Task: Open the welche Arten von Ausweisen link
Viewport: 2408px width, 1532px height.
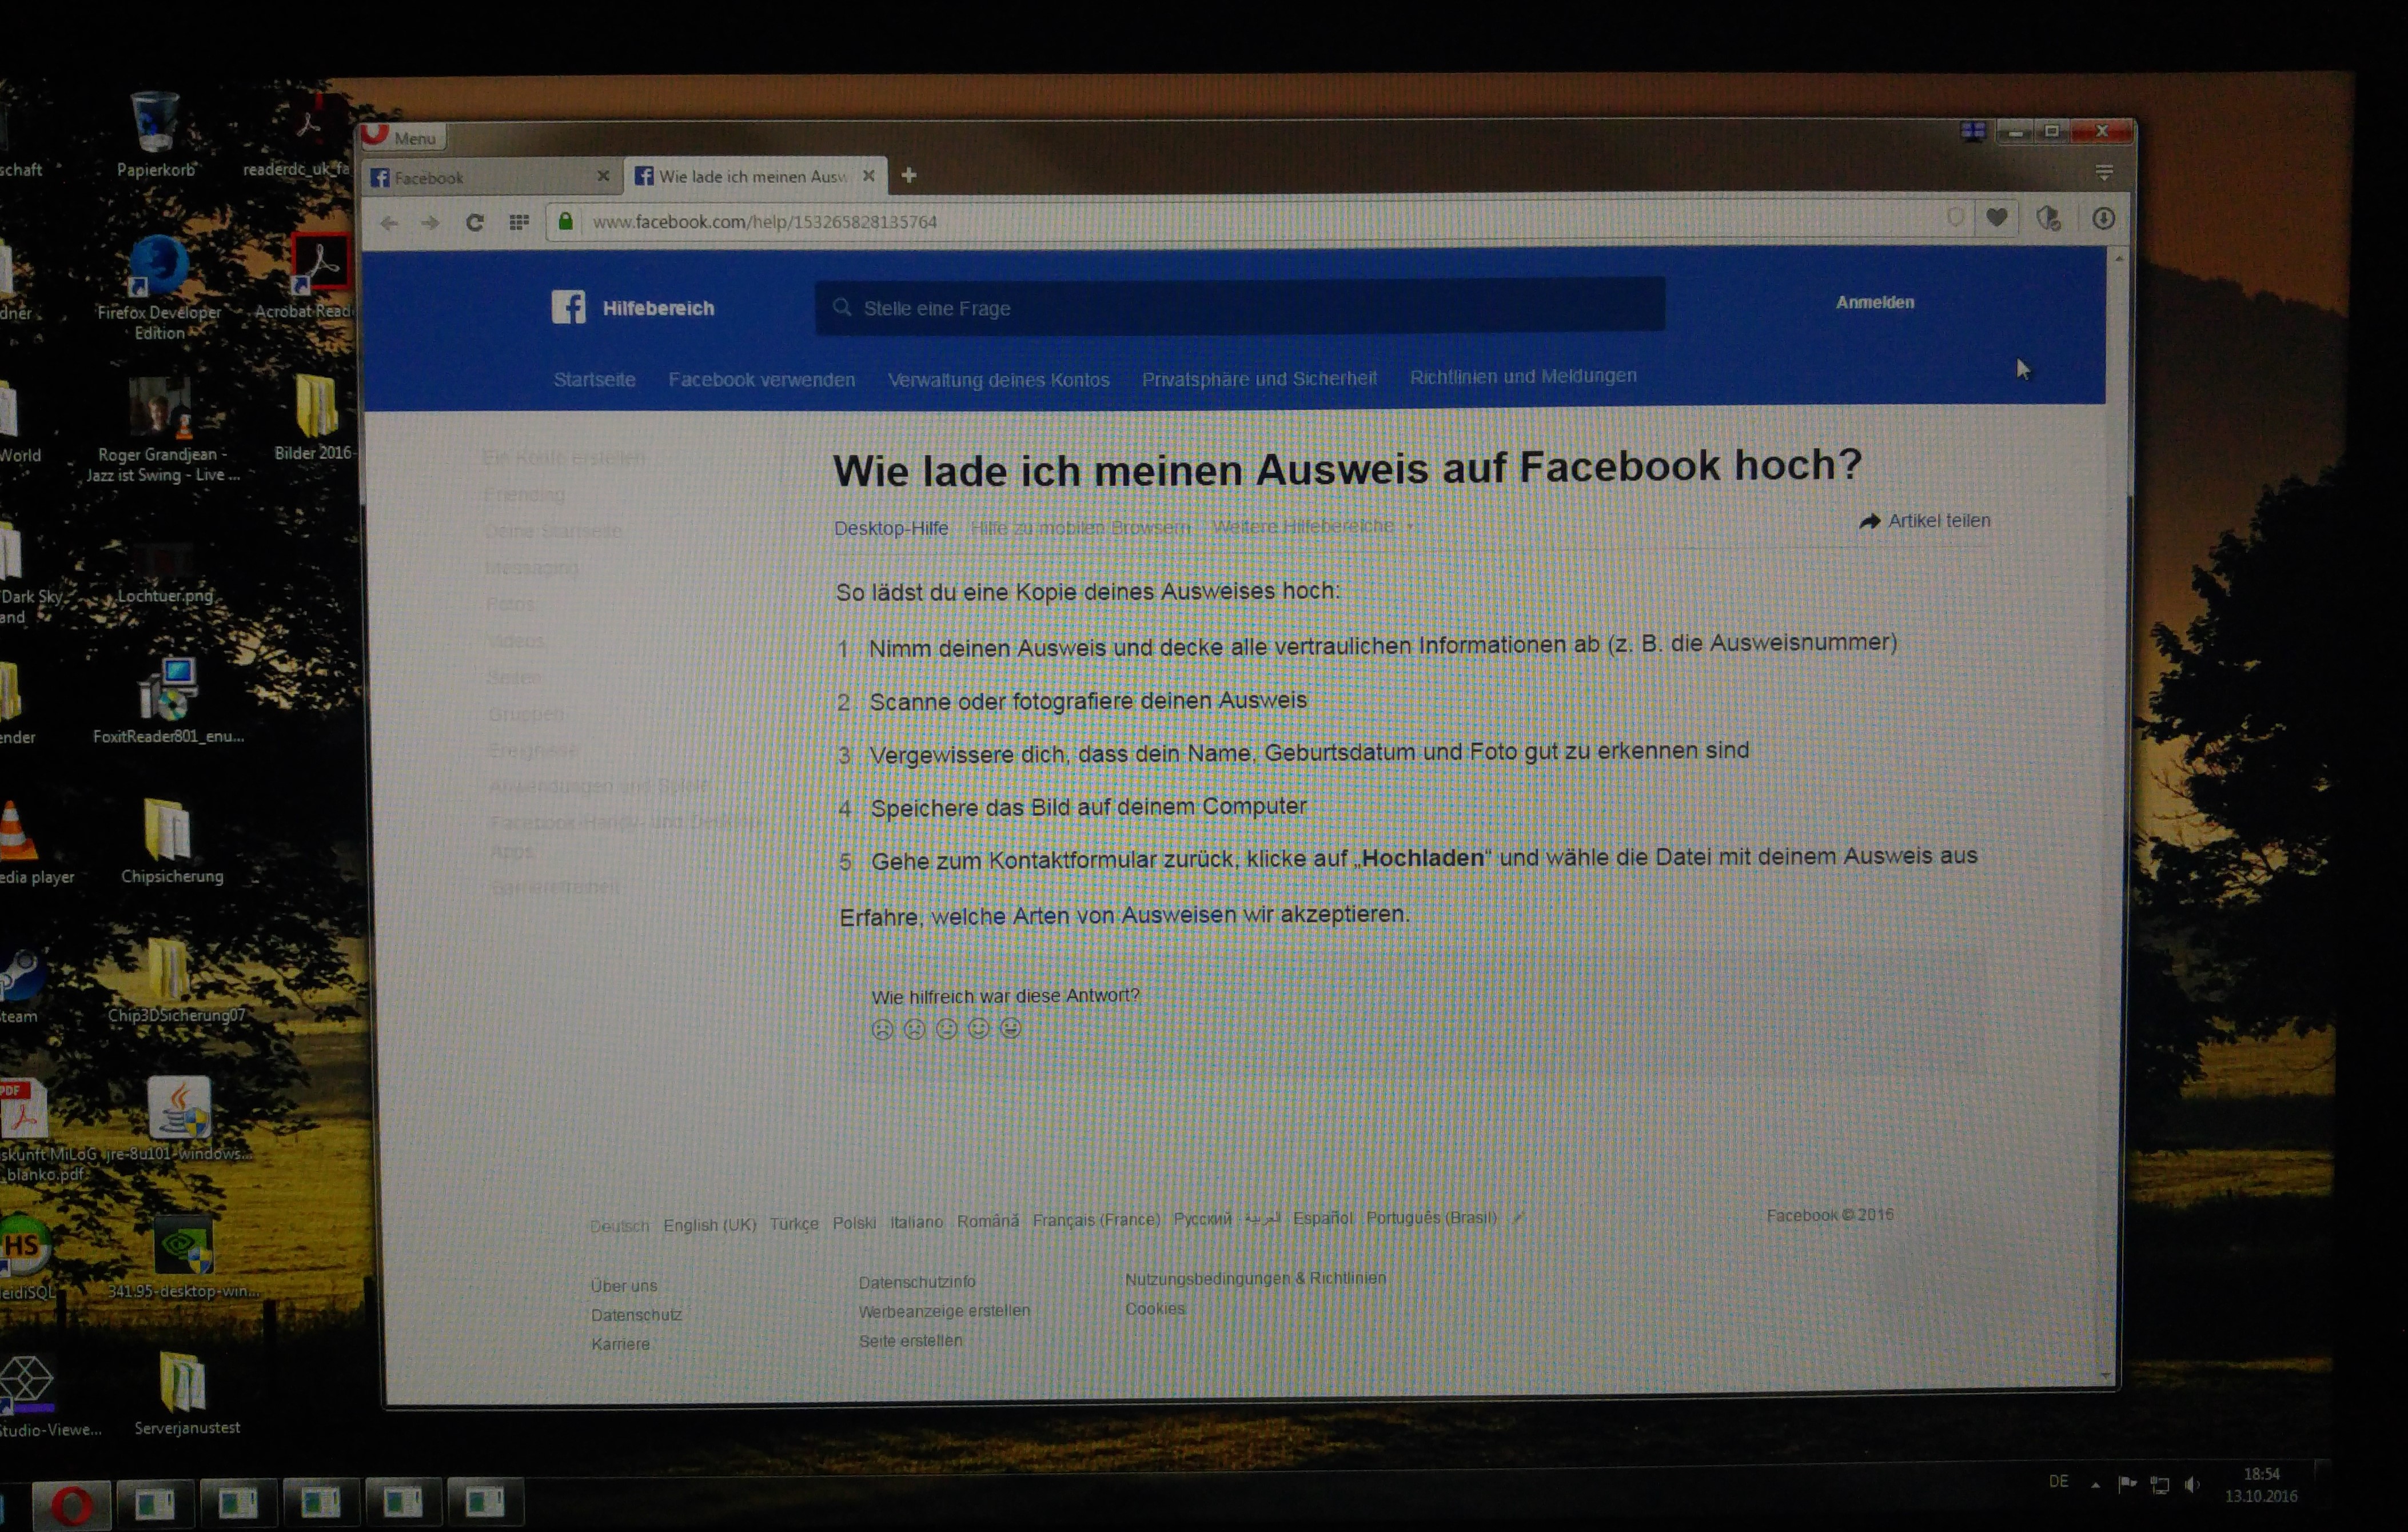Action: (x=1083, y=915)
